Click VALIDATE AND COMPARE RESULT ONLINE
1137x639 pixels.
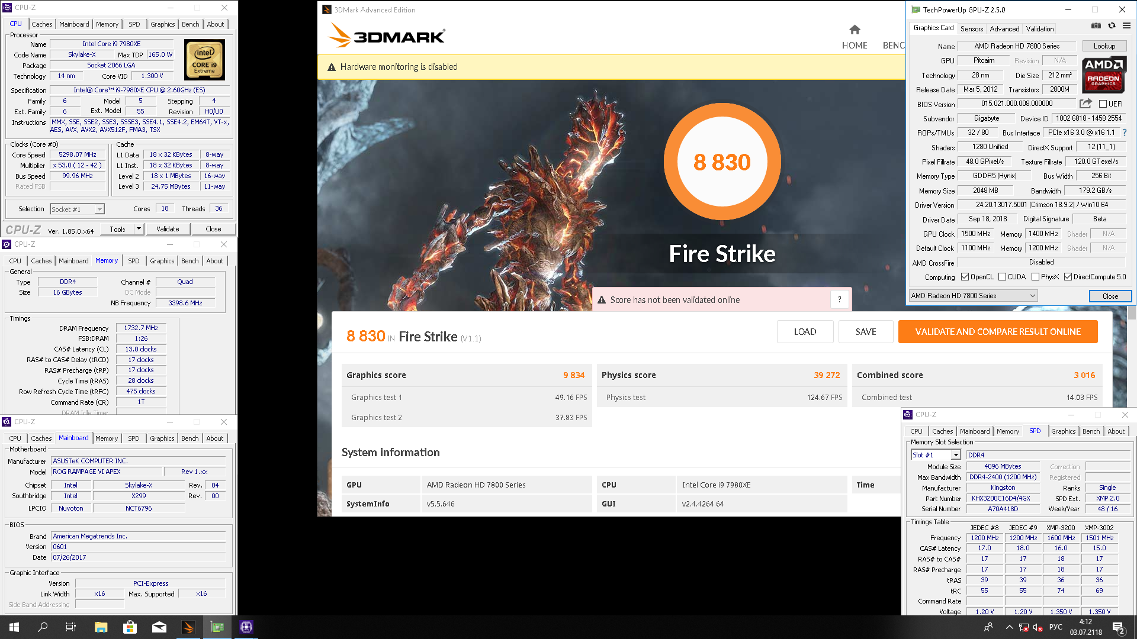[x=998, y=332]
